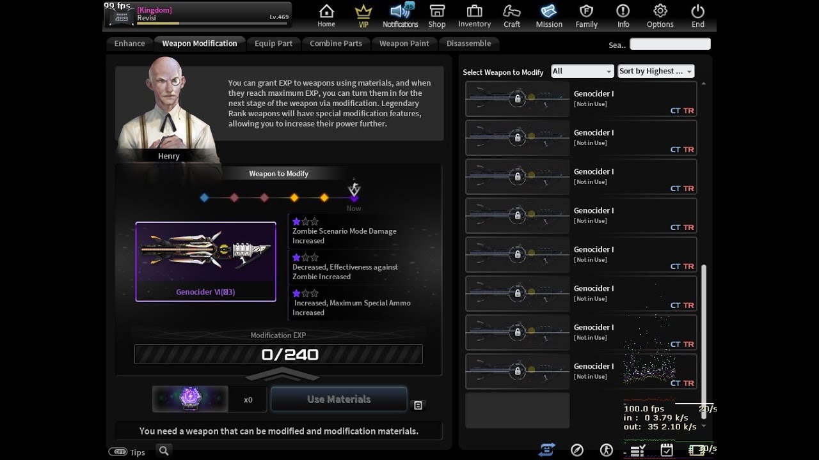Viewport: 819px width, 460px height.
Task: Open the Shop
Action: click(x=437, y=16)
